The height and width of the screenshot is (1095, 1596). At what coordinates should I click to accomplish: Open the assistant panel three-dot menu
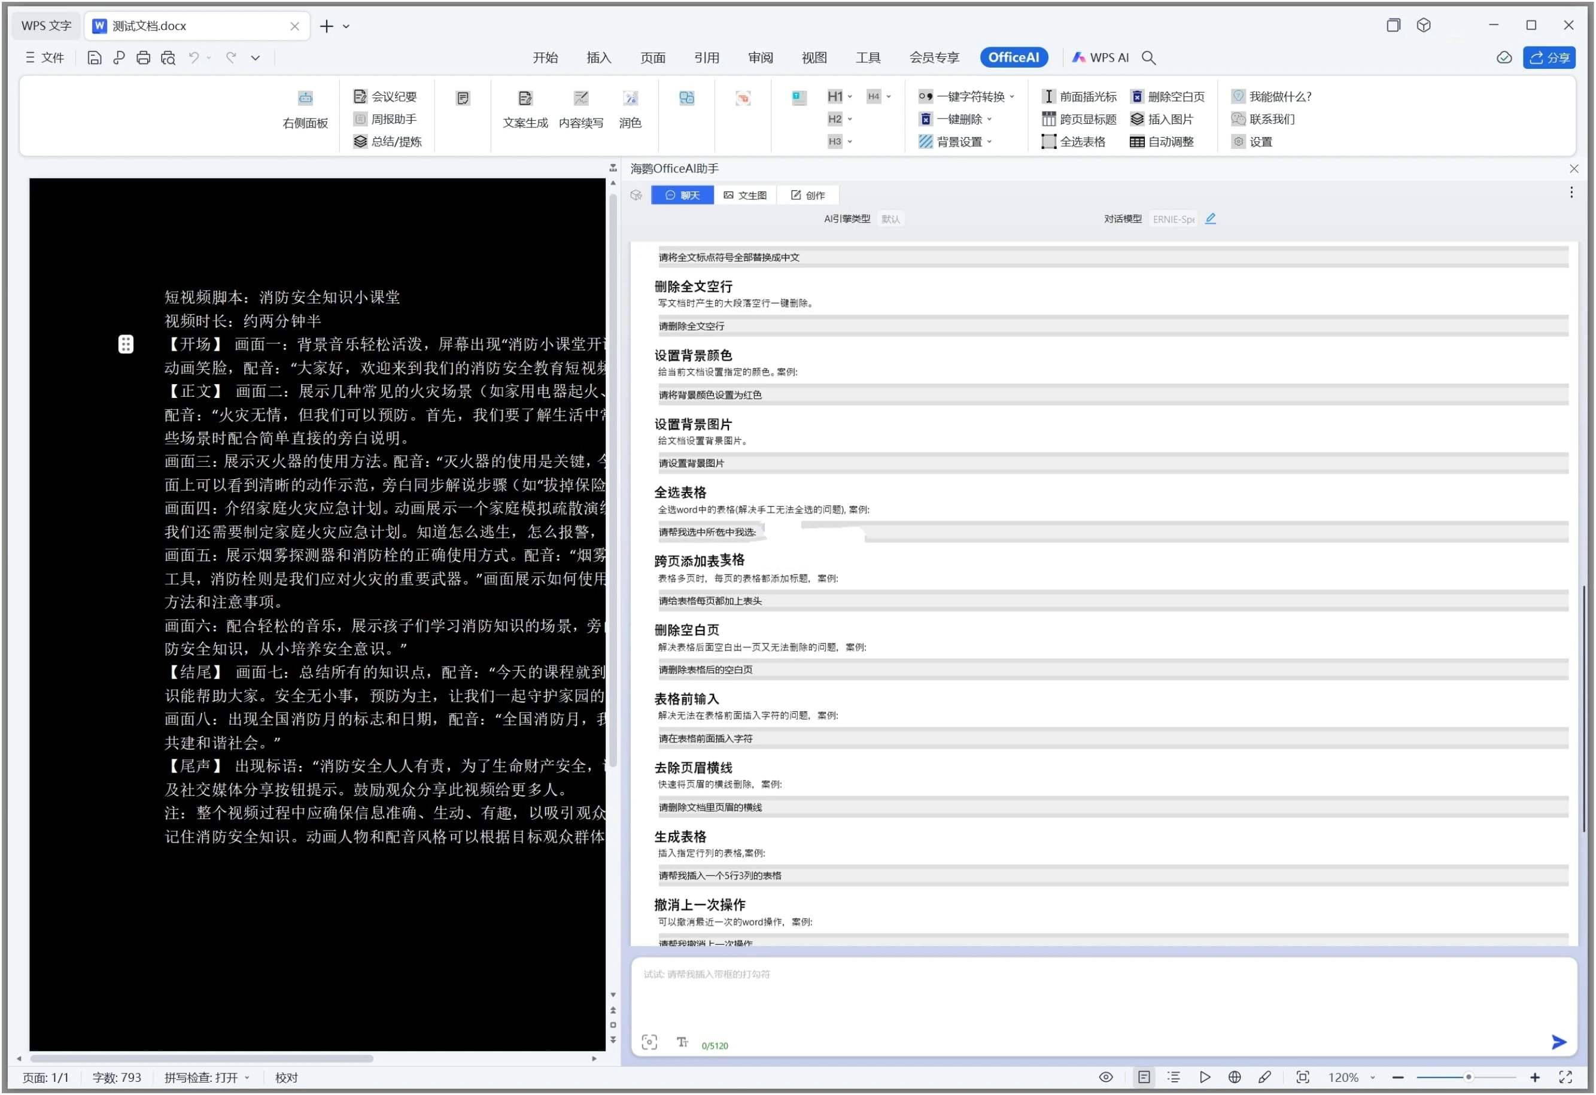click(x=1571, y=193)
